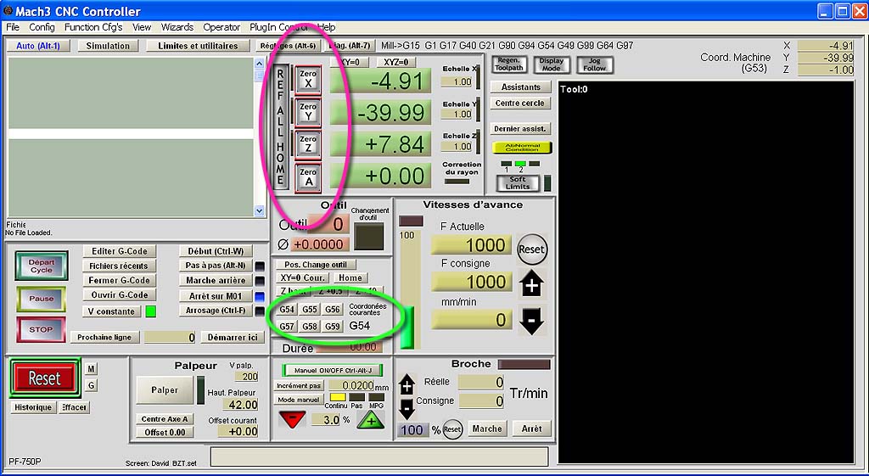869x476 pixels.
Task: Click the Display Mode button
Action: (551, 64)
